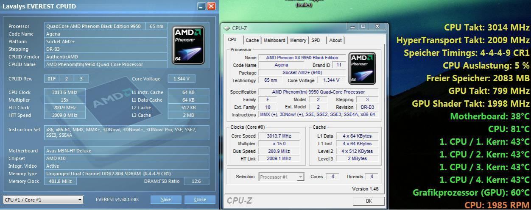
Task: Click the Memory Type DDR2-804 value
Action: pos(127,174)
